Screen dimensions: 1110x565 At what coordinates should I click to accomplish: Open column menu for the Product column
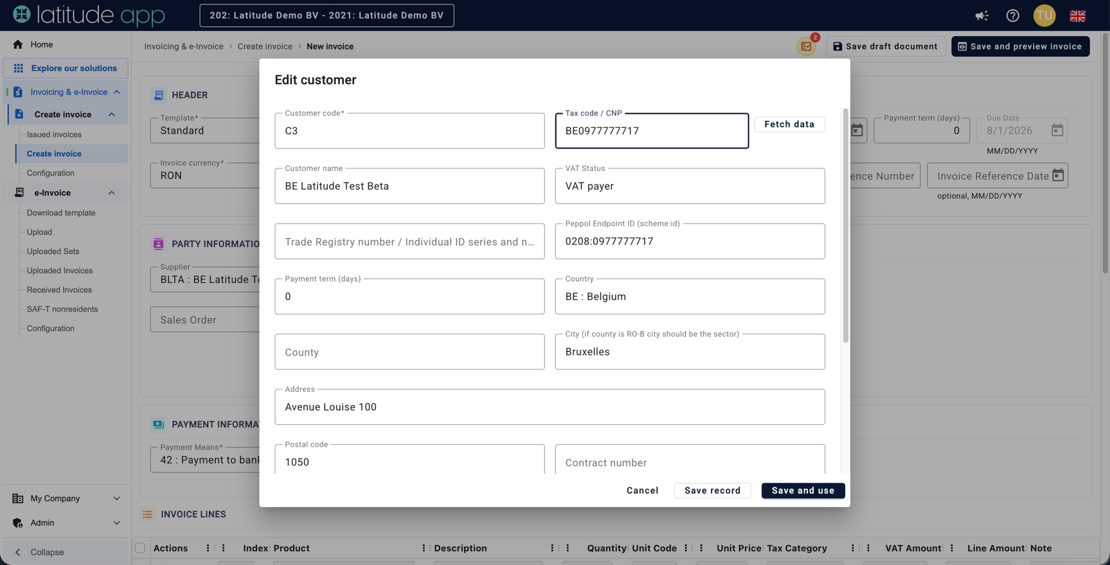(424, 548)
